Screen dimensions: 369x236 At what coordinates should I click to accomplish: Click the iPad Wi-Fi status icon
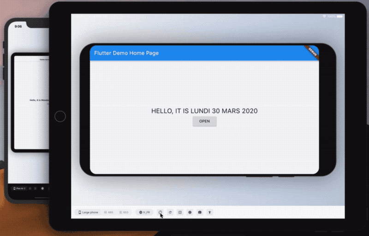[324, 17]
